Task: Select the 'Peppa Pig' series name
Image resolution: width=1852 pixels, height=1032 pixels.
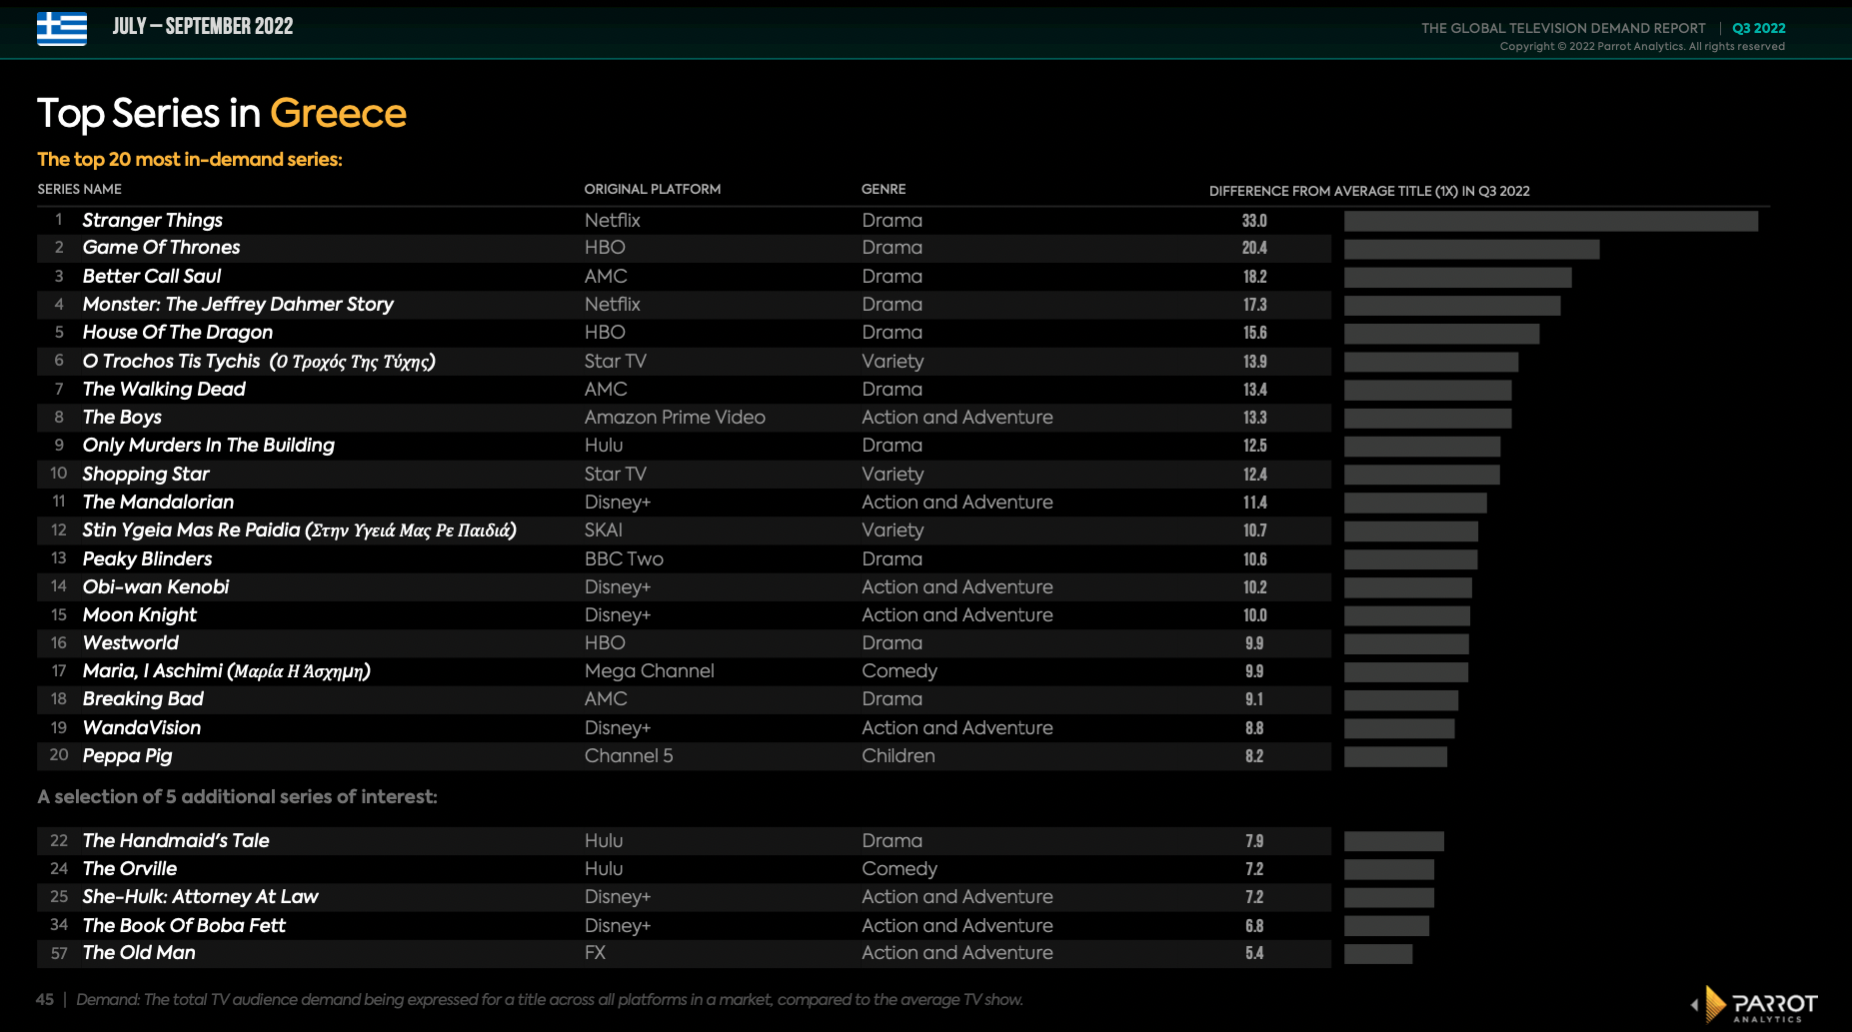Action: tap(128, 755)
